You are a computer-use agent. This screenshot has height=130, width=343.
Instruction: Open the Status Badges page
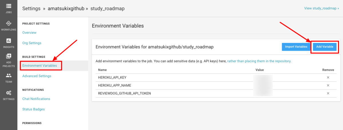[33, 109]
